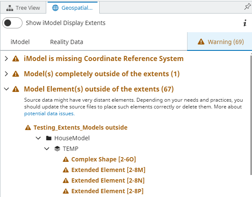Switch to the Tree View tab
Viewport: 252px width, 197px height.
(23, 8)
